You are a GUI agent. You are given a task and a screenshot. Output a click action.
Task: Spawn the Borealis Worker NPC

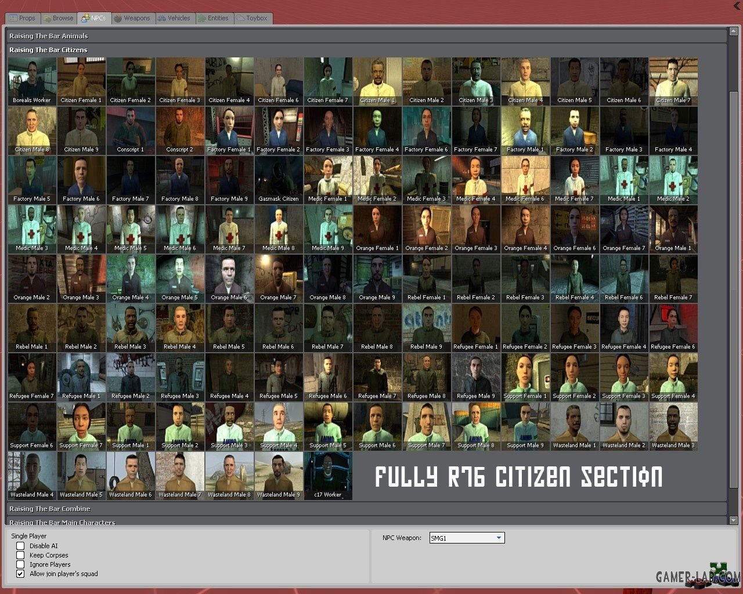(x=32, y=81)
